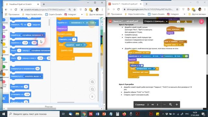Reload the Scratch browser page

(16, 9)
